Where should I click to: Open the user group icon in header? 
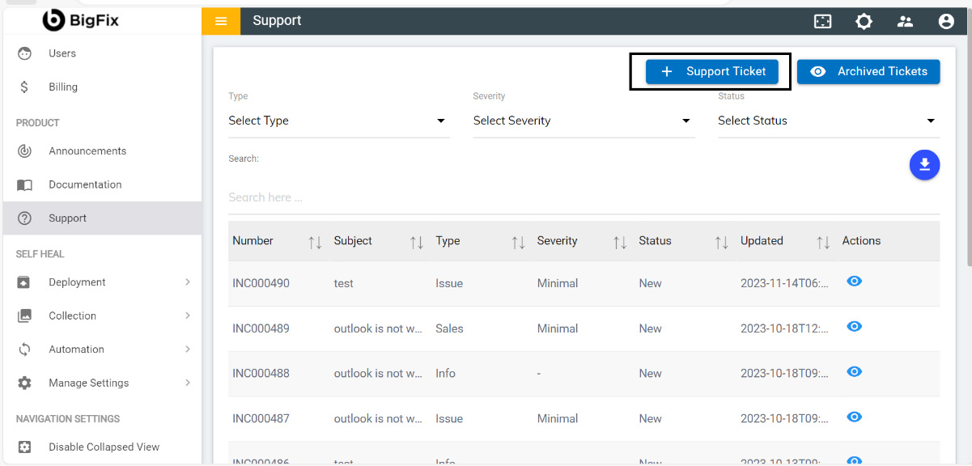tap(905, 22)
